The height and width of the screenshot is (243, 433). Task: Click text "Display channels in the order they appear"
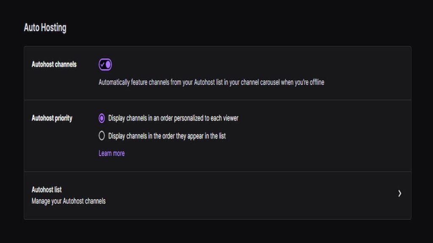coord(156,136)
